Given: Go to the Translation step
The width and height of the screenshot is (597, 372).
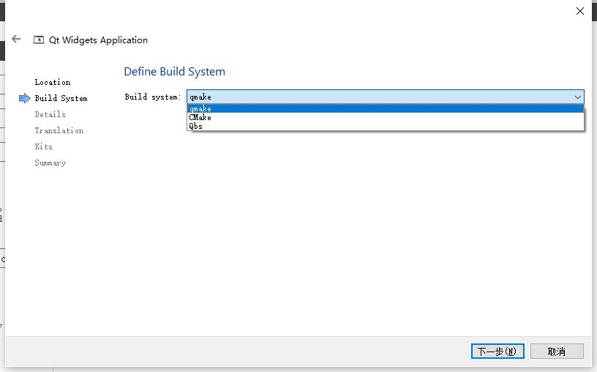Looking at the screenshot, I should coord(59,131).
